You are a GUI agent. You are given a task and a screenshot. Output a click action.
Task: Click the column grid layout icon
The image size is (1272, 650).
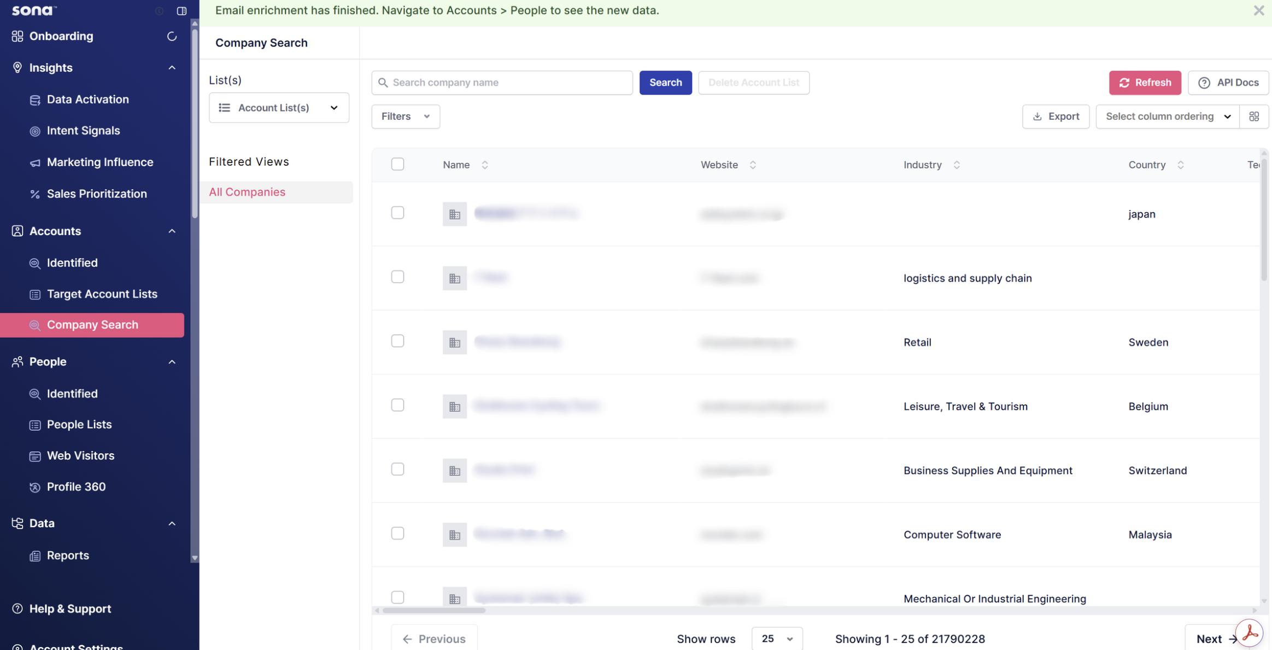[x=1254, y=116]
